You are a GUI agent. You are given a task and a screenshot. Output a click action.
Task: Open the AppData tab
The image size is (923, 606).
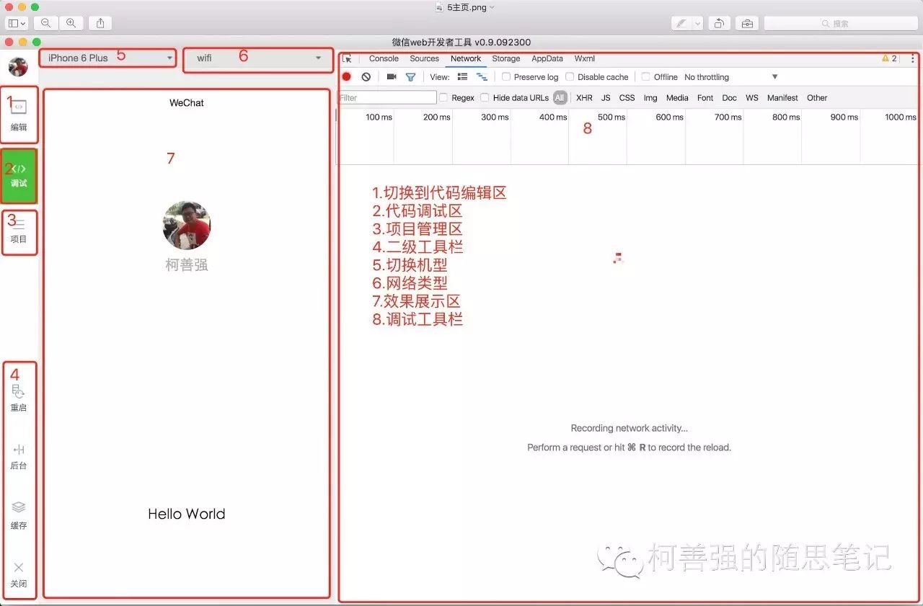[547, 58]
